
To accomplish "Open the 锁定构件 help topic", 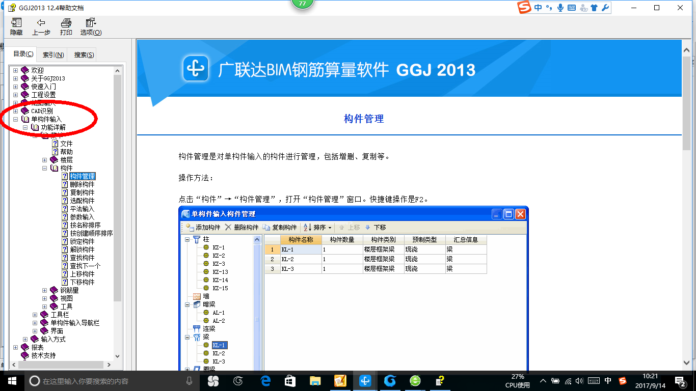I will click(x=82, y=241).
